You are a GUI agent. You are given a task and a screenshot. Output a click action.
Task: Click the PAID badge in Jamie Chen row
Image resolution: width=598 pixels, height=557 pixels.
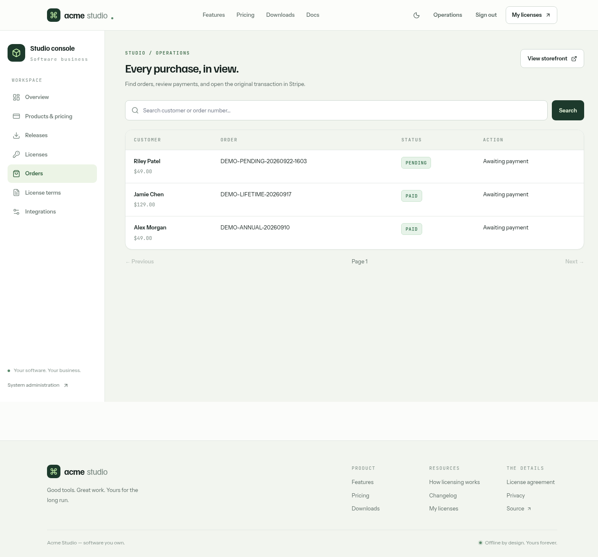click(412, 196)
